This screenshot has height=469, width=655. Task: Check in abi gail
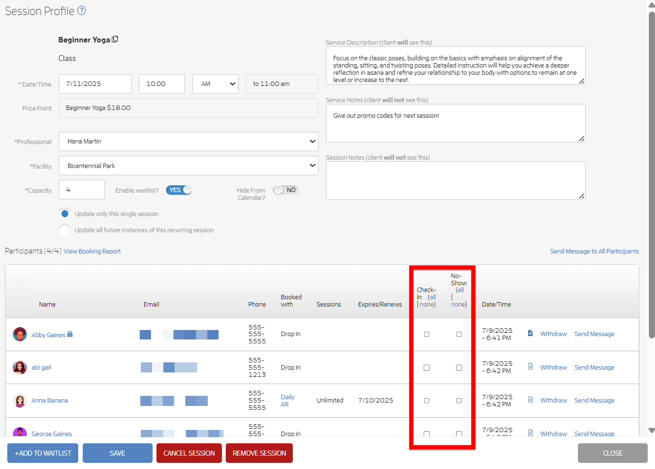coord(426,367)
